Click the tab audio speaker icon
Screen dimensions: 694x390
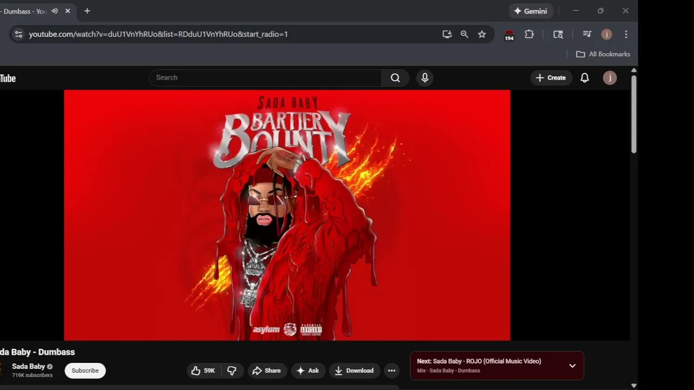click(55, 11)
